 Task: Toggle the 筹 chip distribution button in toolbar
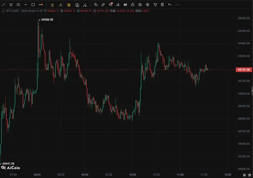pyautogui.click(x=69, y=5)
